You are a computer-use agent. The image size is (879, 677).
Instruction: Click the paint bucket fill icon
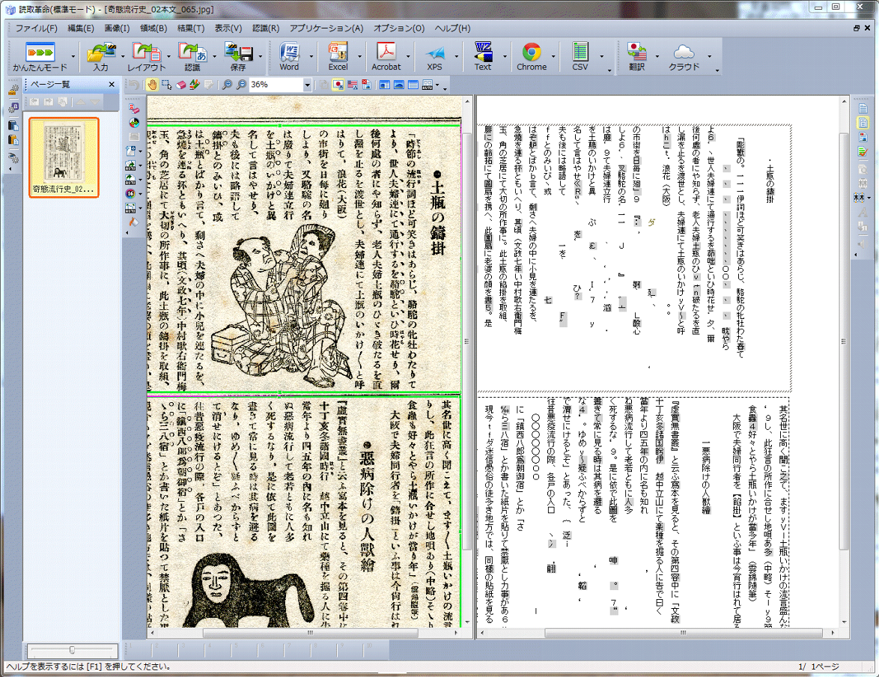click(133, 222)
